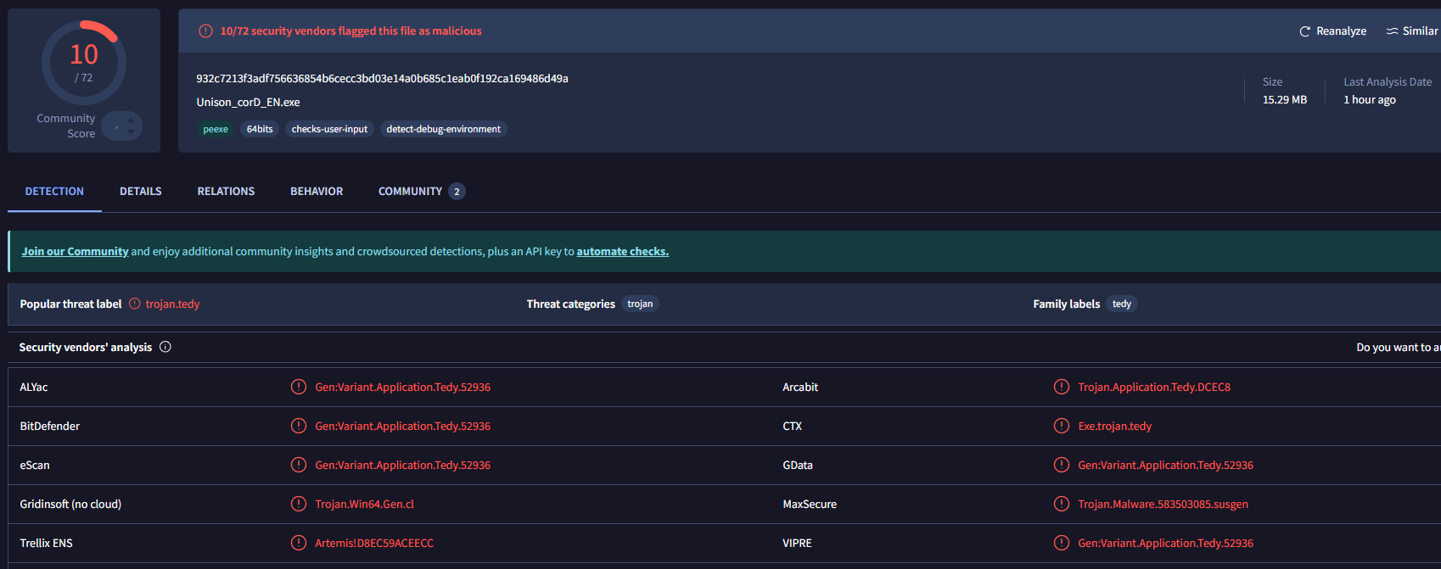Viewport: 1441px width, 569px height.
Task: Click ALYac's Gen:Variant.Application.Tedy.52936 result
Action: click(403, 388)
